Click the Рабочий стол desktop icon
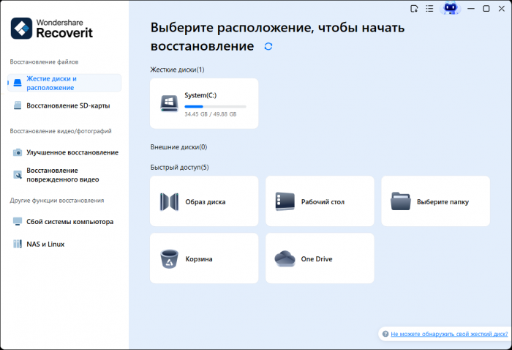512x350 pixels. tap(285, 201)
